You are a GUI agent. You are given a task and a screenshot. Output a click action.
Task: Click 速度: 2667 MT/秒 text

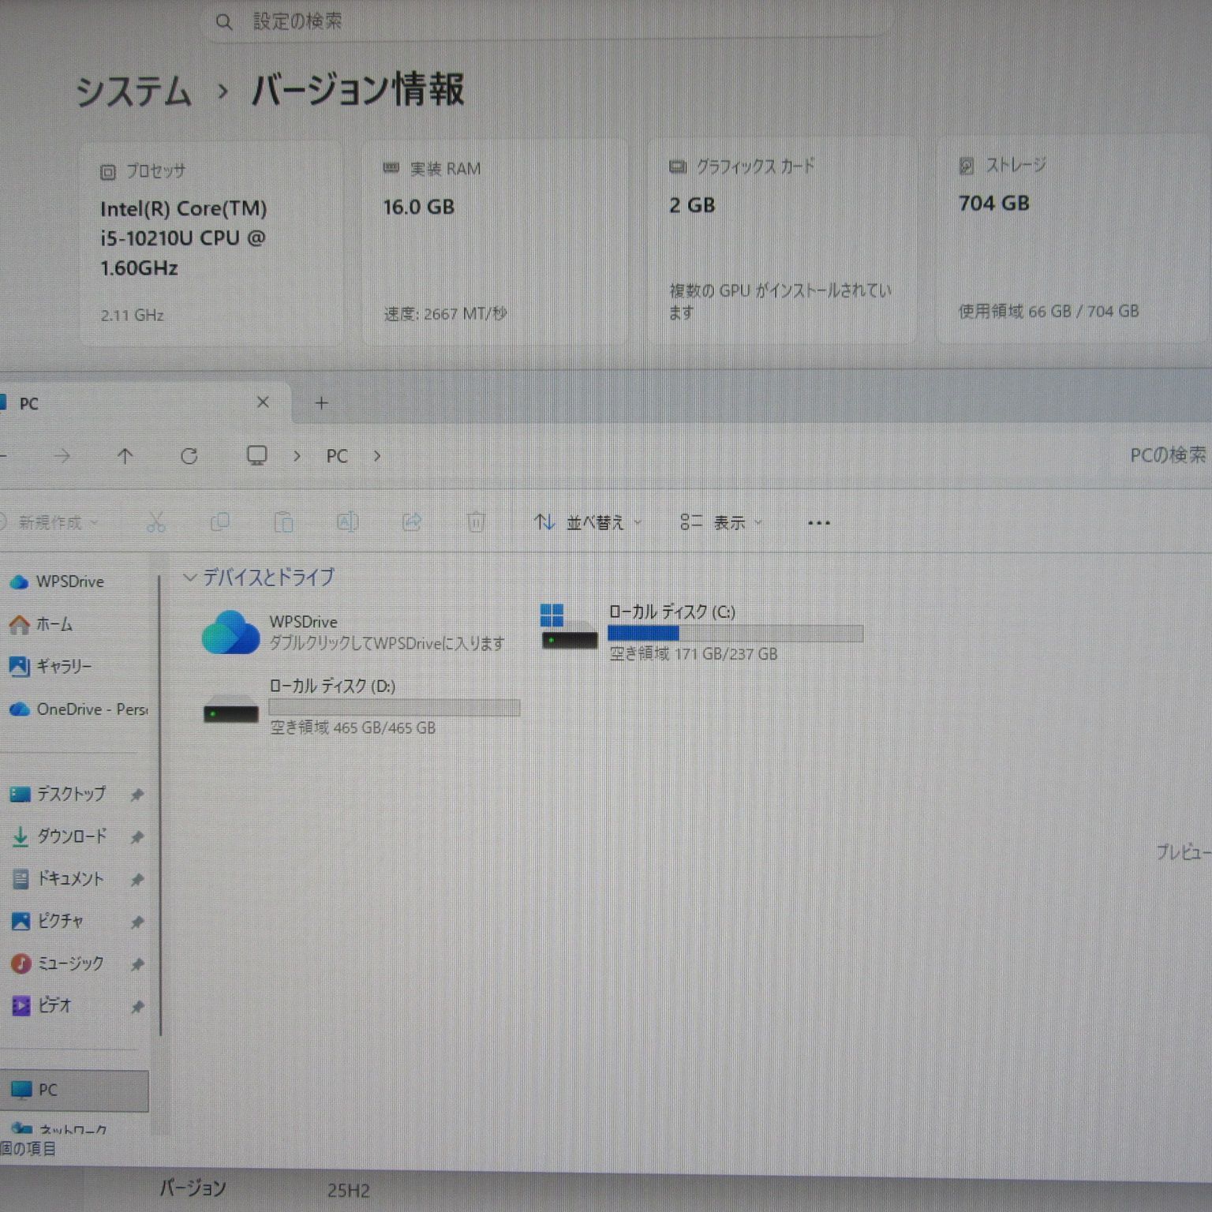click(x=446, y=314)
